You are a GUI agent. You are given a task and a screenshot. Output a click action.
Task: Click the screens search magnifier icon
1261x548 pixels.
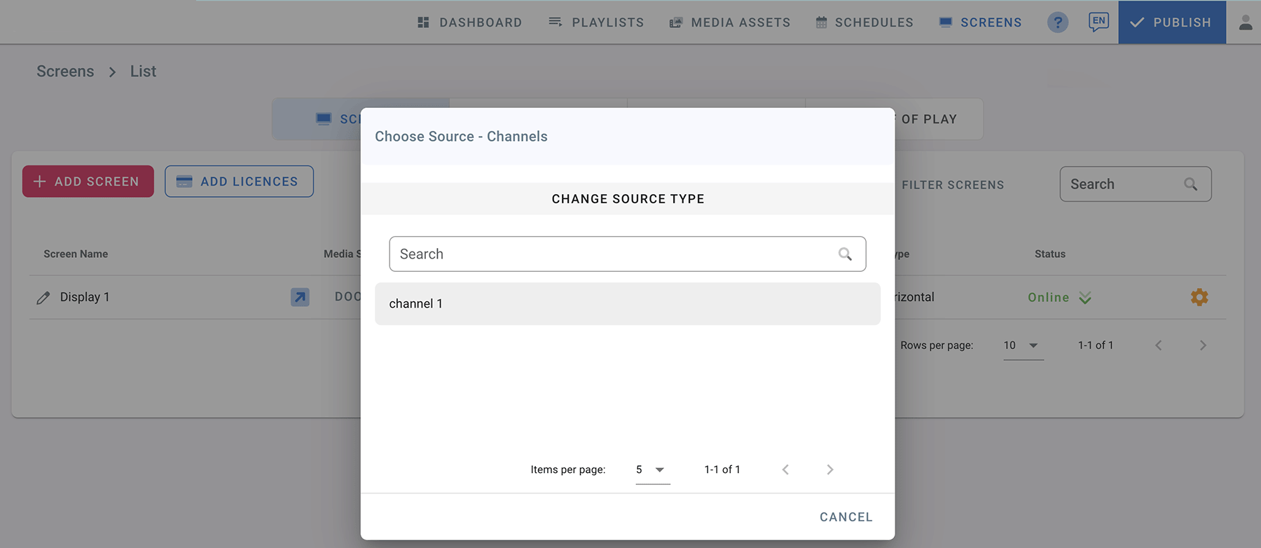[x=1190, y=184]
